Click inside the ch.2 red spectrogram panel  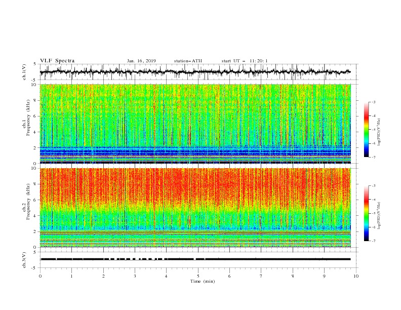195,208
